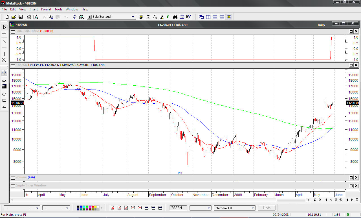Open the Edit menu
Screen dimensions: 361x218
13,9
